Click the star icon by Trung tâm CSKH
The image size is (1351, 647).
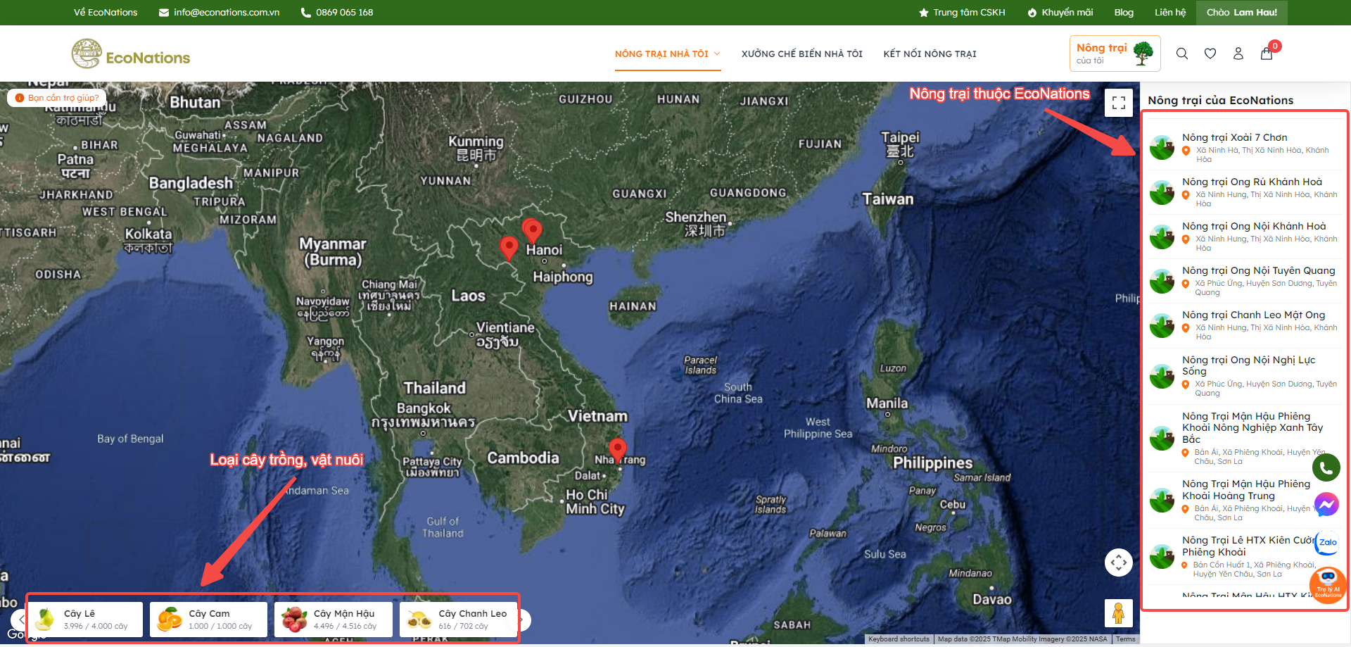(x=924, y=13)
